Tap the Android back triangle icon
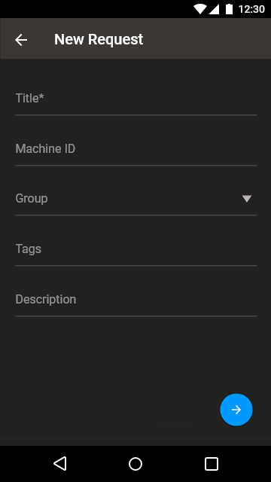 pyautogui.click(x=60, y=464)
